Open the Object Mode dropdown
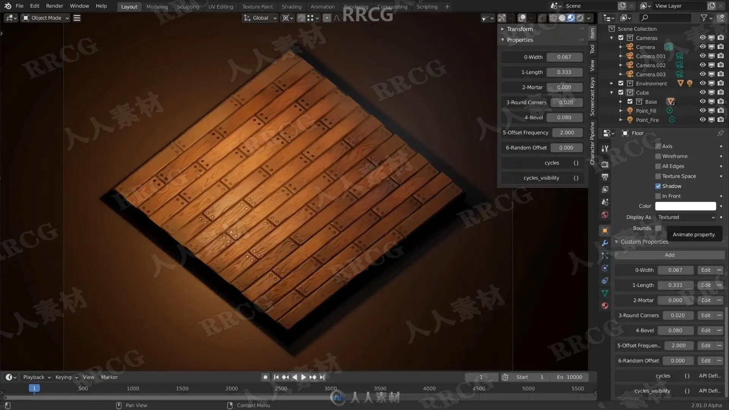The height and width of the screenshot is (410, 729). pos(46,18)
